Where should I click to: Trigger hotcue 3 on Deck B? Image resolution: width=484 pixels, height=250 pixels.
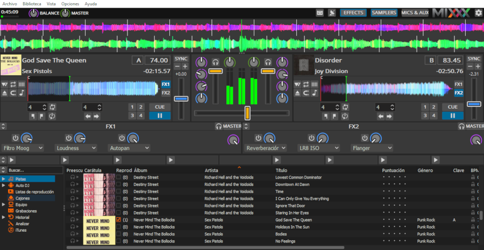425,116
